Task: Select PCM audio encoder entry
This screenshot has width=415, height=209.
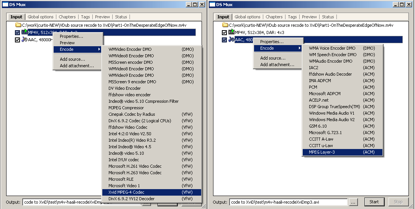Action: click(x=343, y=87)
